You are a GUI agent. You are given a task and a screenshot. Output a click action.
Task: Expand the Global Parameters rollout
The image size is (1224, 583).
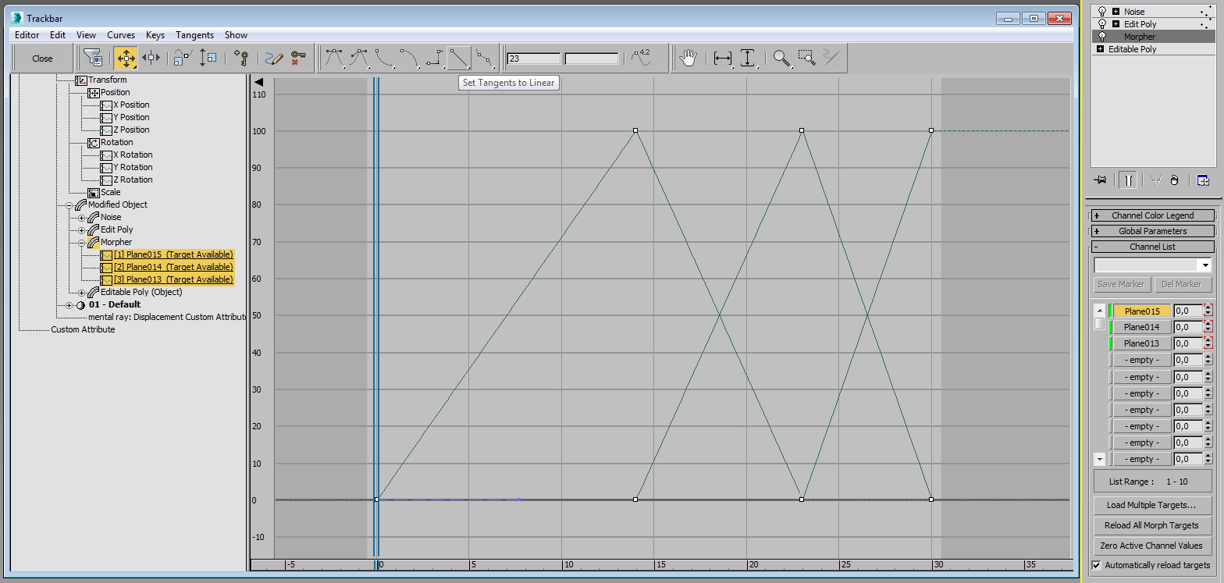1153,231
